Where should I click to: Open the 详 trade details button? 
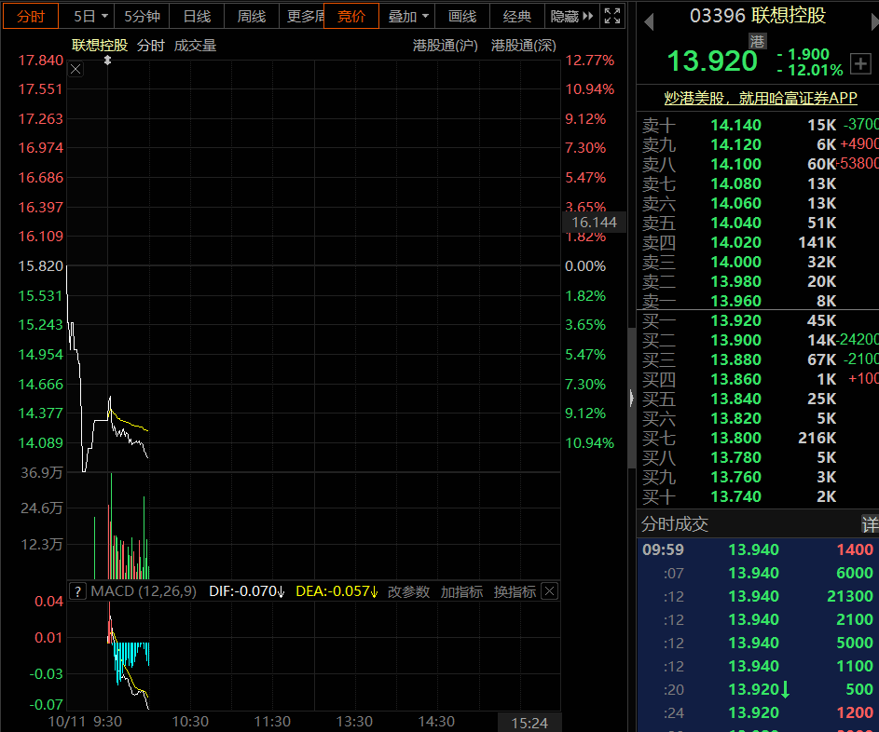coord(870,524)
